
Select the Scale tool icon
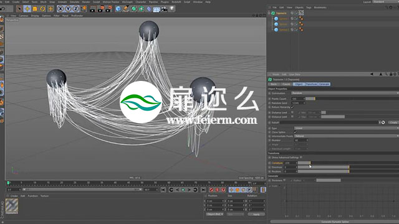35,9
